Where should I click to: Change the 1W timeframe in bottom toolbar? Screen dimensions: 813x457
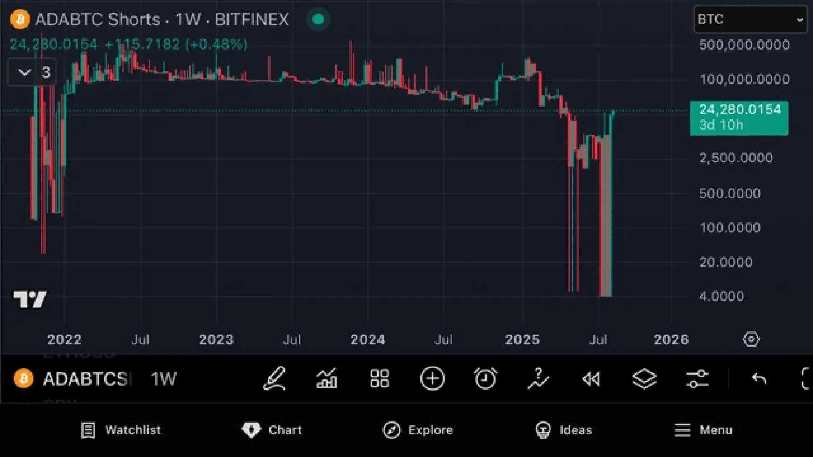163,379
